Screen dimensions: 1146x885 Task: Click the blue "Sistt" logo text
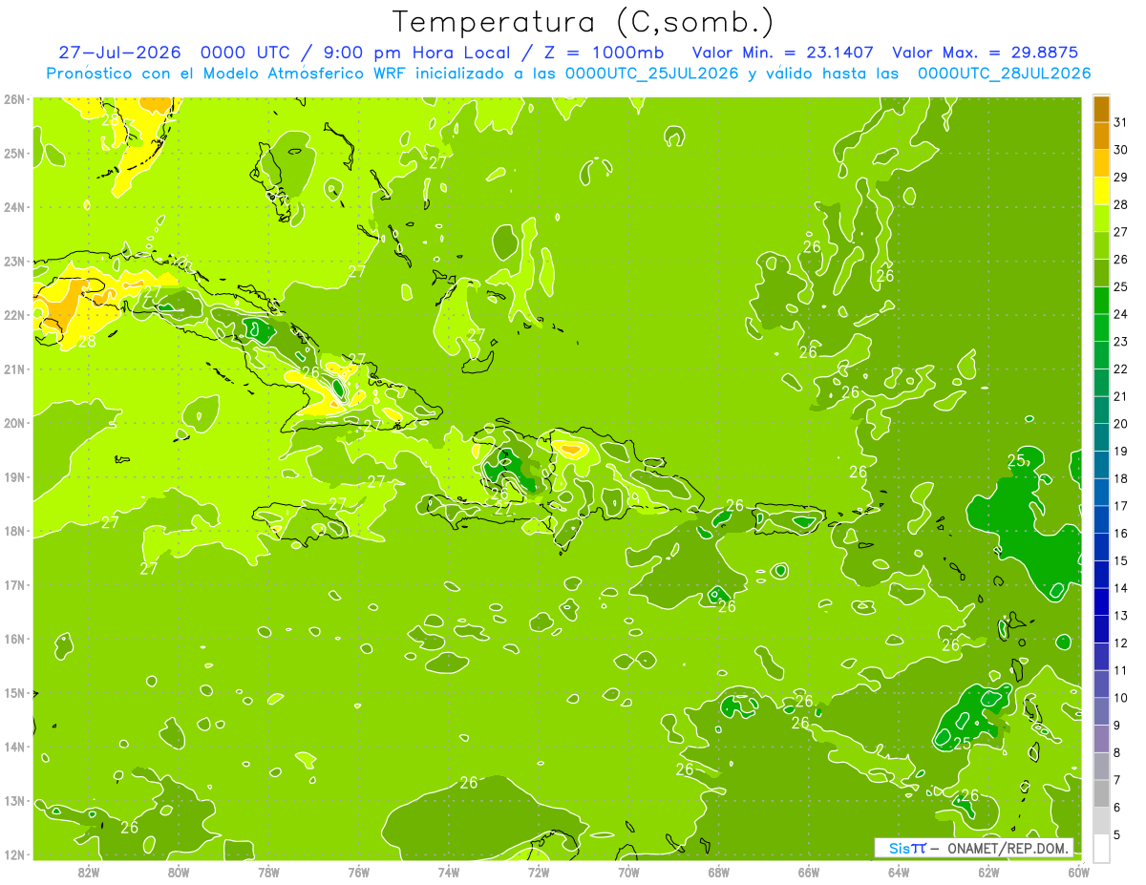(906, 848)
